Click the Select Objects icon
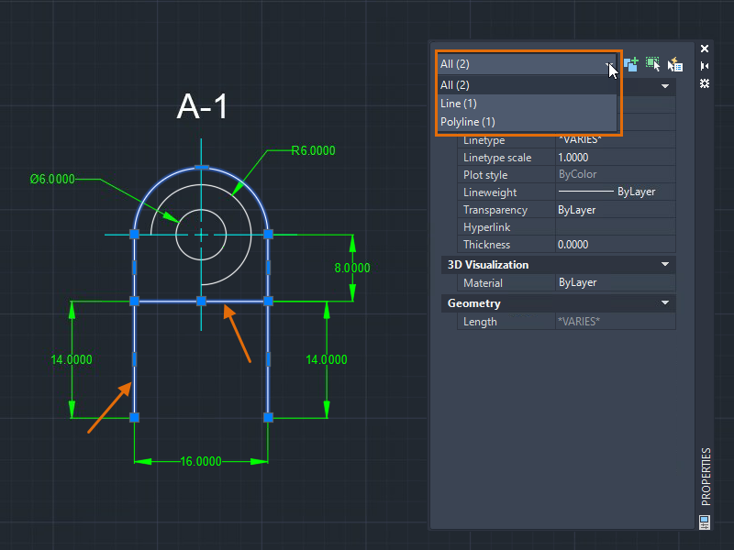Viewport: 734px width, 550px height. (x=653, y=64)
